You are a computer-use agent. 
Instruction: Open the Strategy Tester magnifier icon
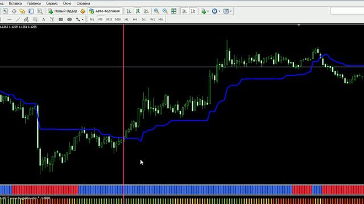[40, 11]
